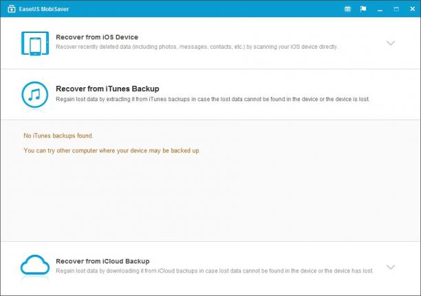Click the iOS device recovery description text
The width and height of the screenshot is (421, 296).
click(x=197, y=47)
